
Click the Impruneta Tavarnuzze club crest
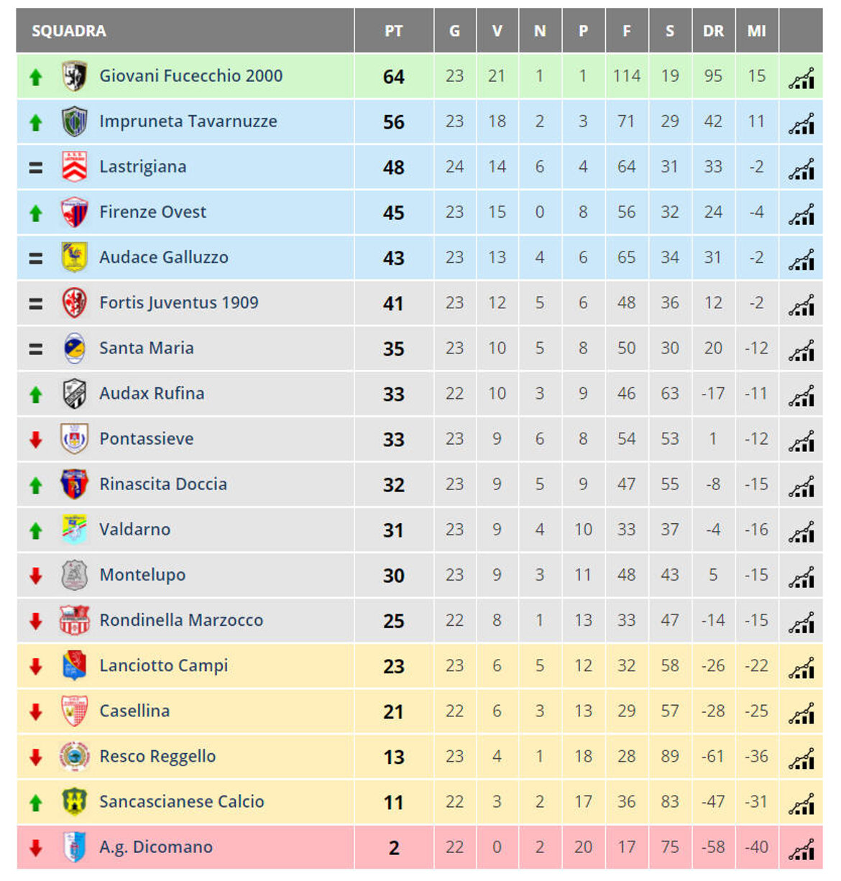click(72, 121)
